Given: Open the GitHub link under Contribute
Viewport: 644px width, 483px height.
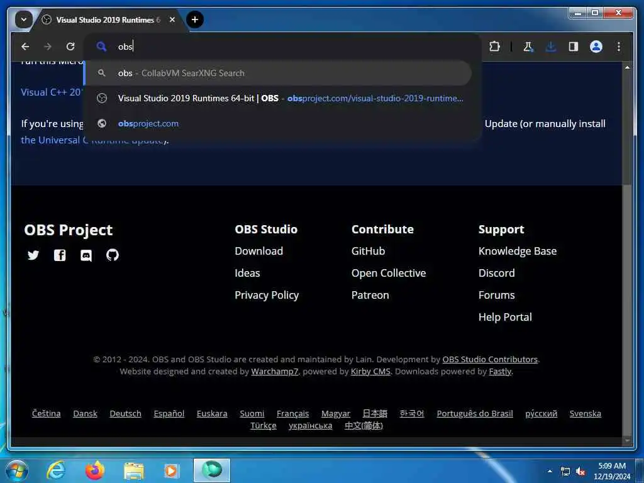Looking at the screenshot, I should click(368, 251).
